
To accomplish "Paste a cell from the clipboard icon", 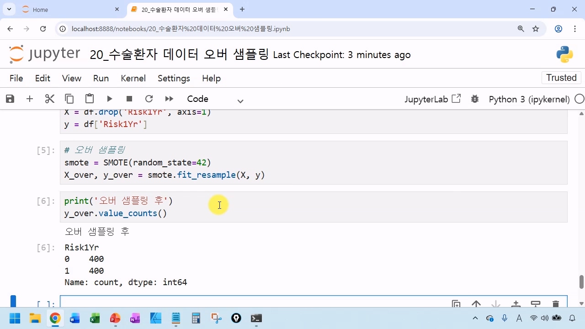I will tap(90, 99).
